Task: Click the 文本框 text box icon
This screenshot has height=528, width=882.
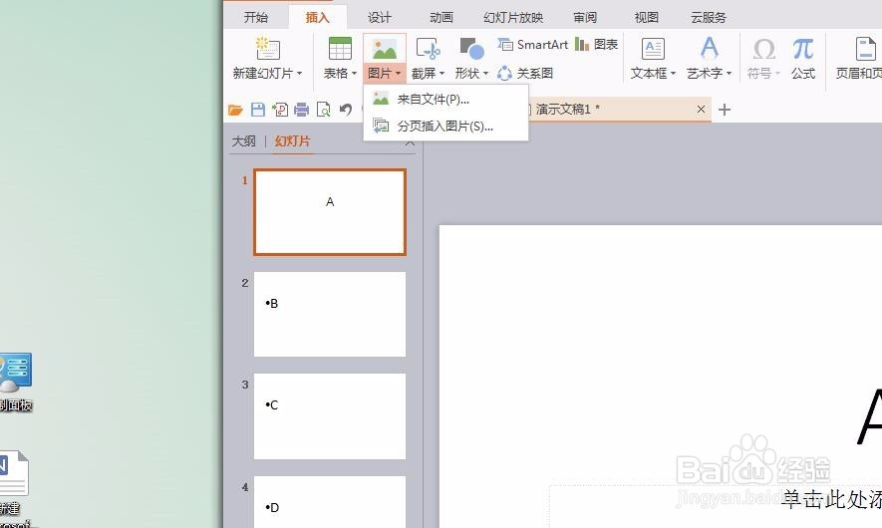Action: (653, 49)
